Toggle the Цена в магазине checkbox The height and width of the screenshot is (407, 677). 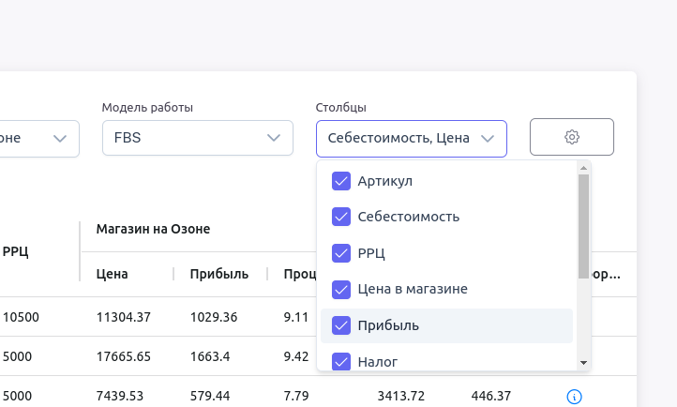341,289
